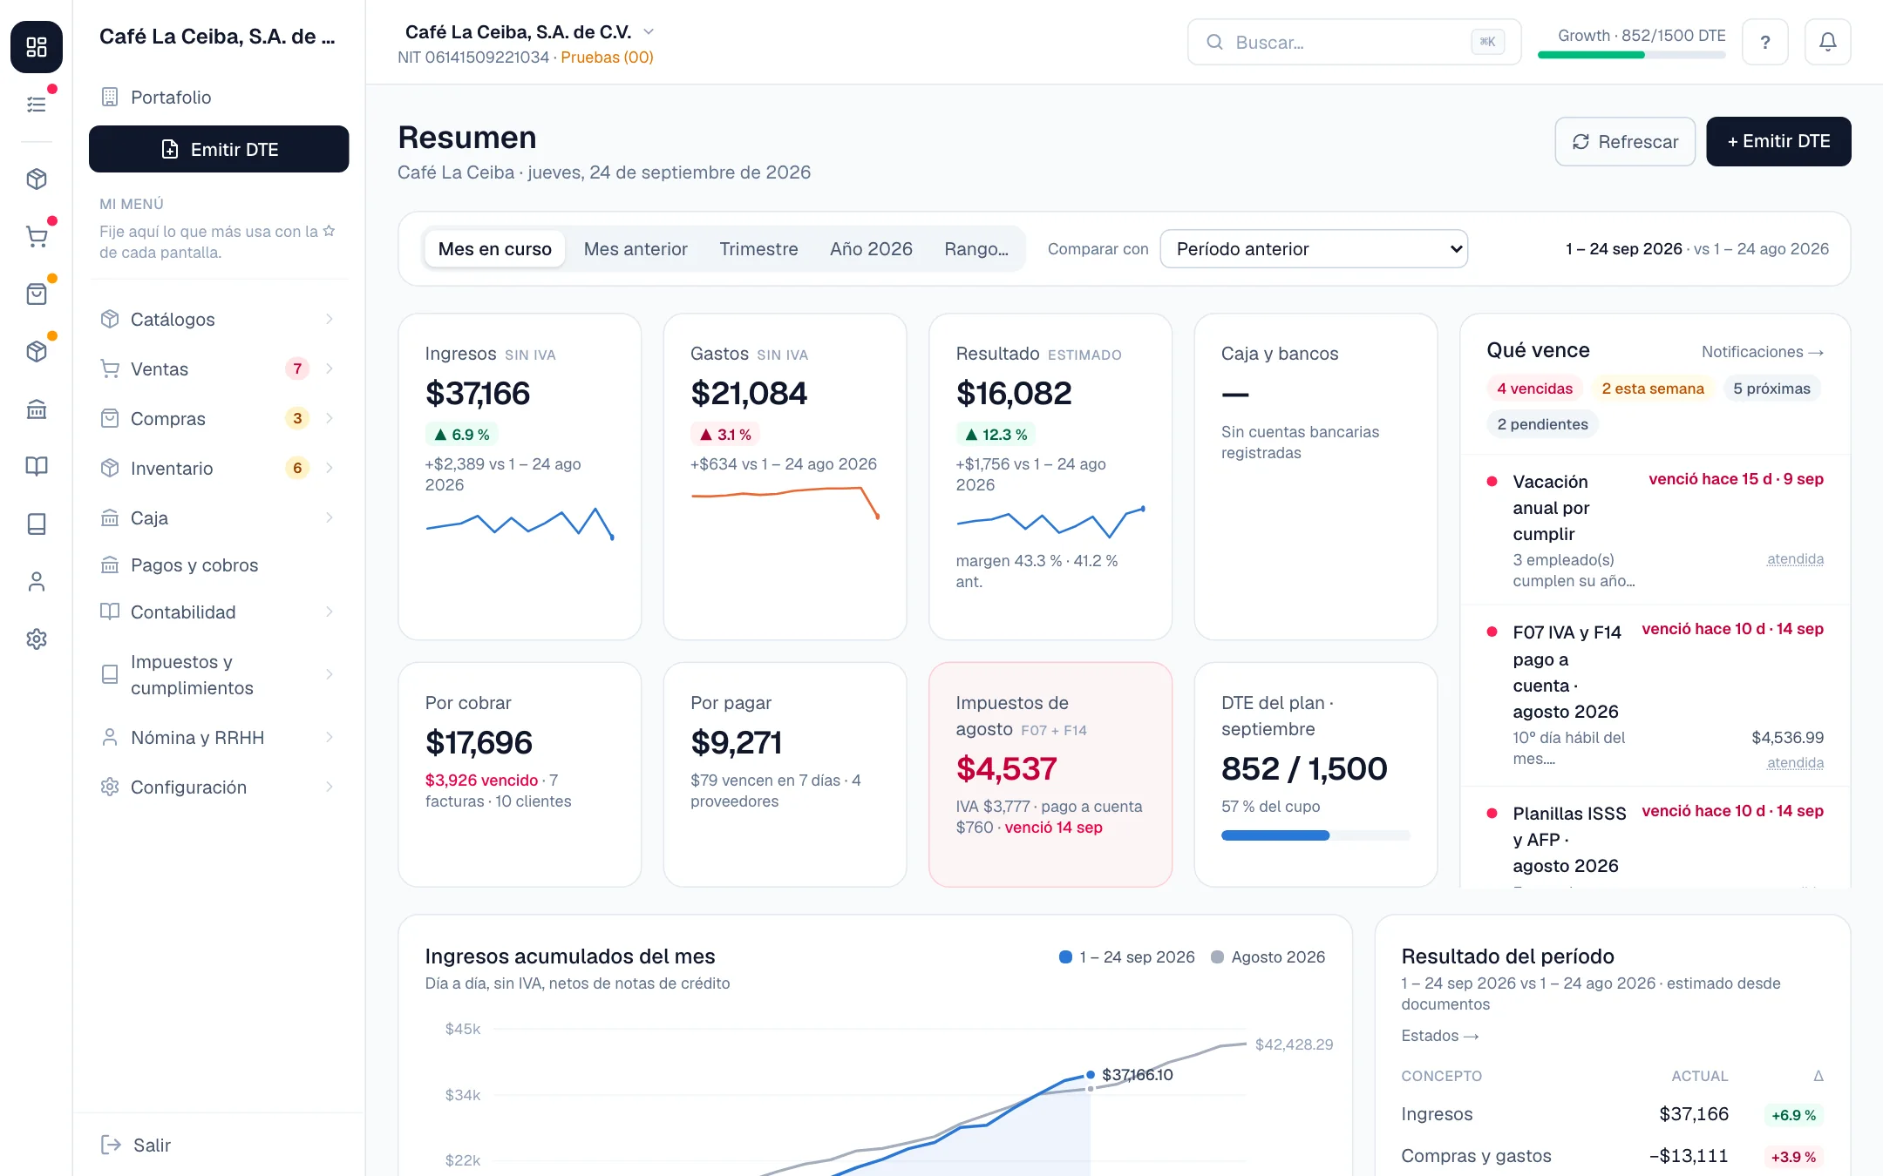Filter by the "4 vencidas" chip

pos(1535,389)
